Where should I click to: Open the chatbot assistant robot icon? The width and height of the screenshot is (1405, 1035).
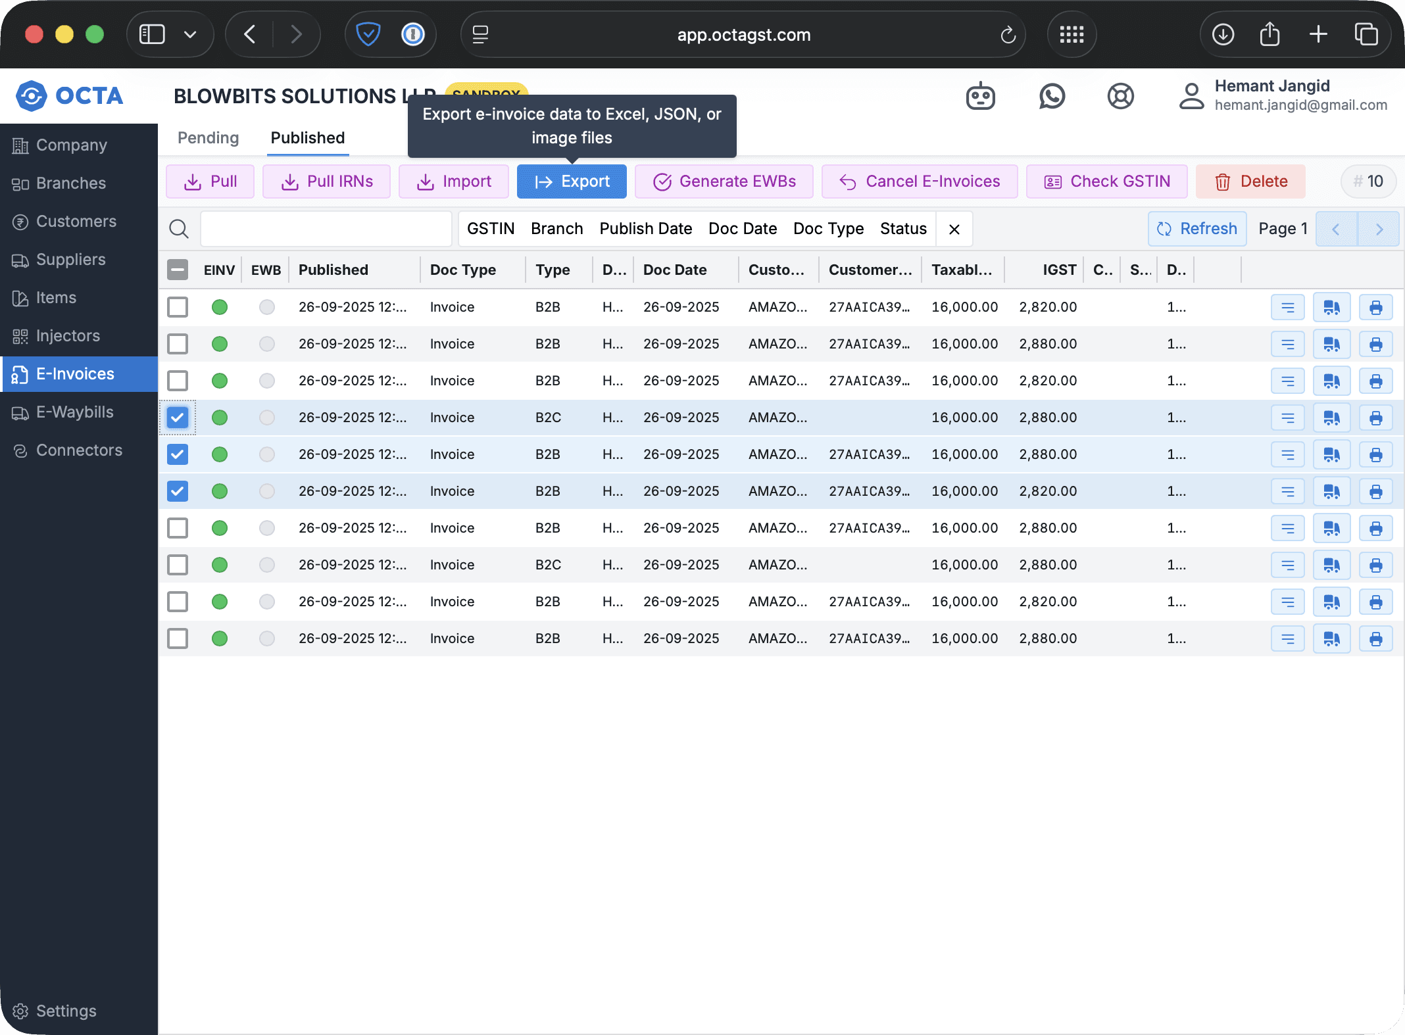(980, 97)
